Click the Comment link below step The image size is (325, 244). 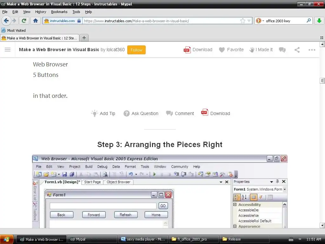pyautogui.click(x=180, y=113)
